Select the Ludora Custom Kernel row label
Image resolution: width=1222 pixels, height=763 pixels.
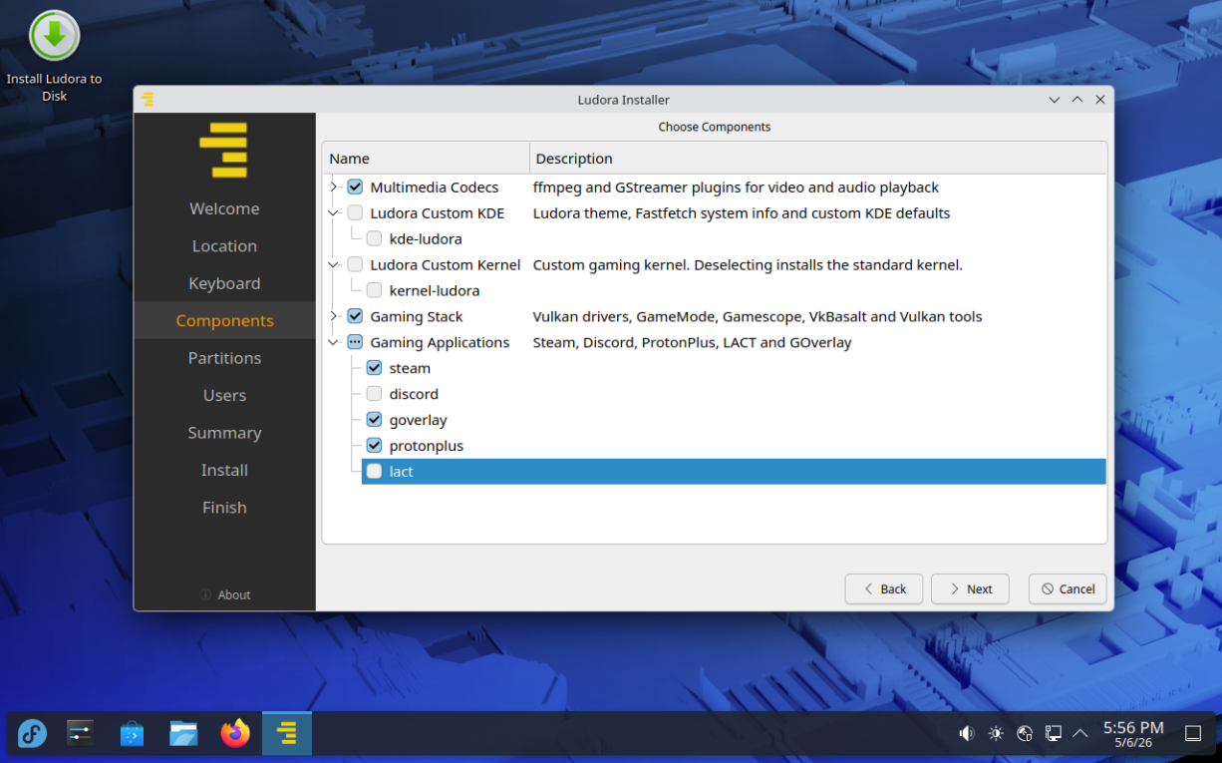445,264
